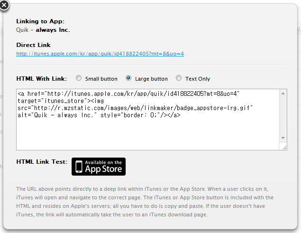Click the paragraph starting 'The URL above points'

coord(145,202)
